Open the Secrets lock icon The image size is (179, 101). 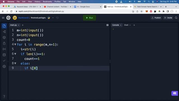[4, 43]
